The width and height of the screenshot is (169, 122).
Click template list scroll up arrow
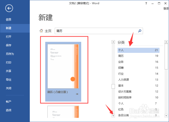coord(113,42)
